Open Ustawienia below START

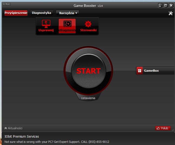pos(88,98)
